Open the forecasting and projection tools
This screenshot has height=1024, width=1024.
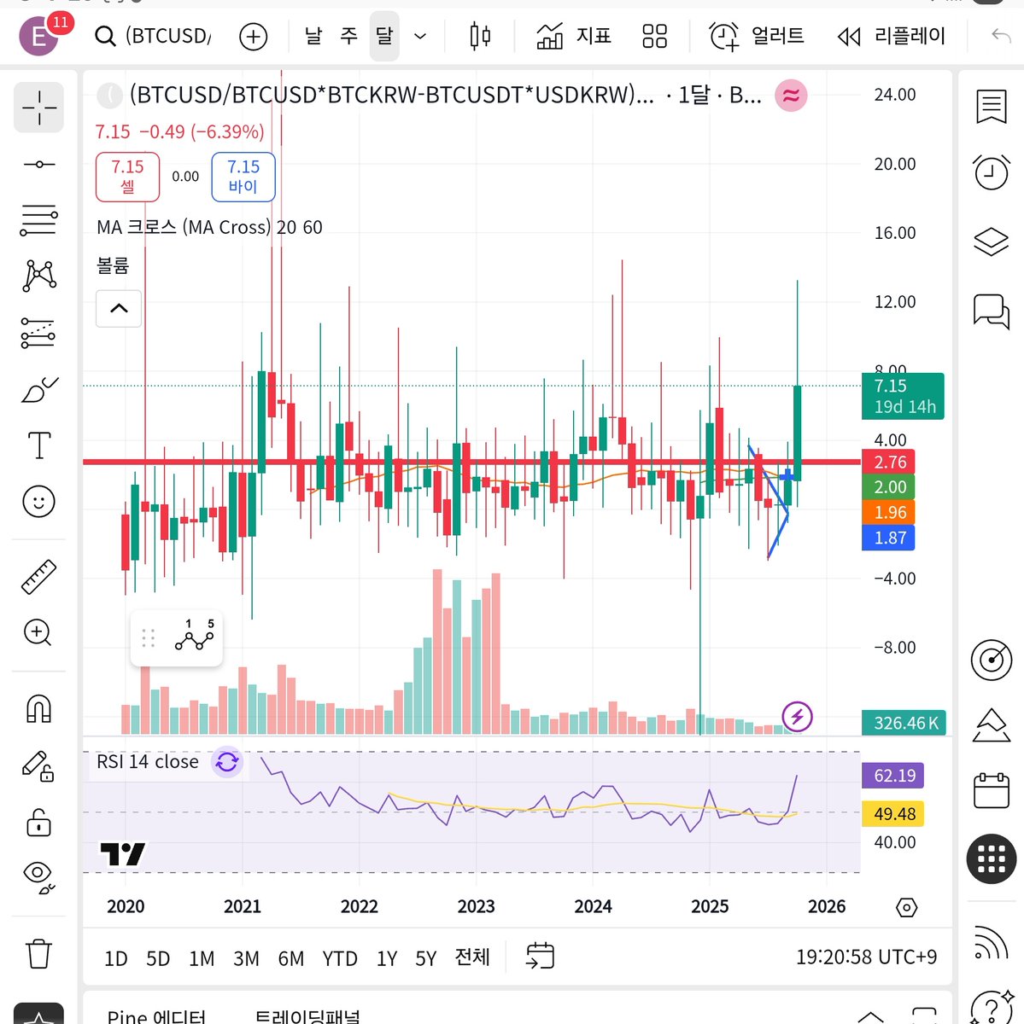click(39, 333)
